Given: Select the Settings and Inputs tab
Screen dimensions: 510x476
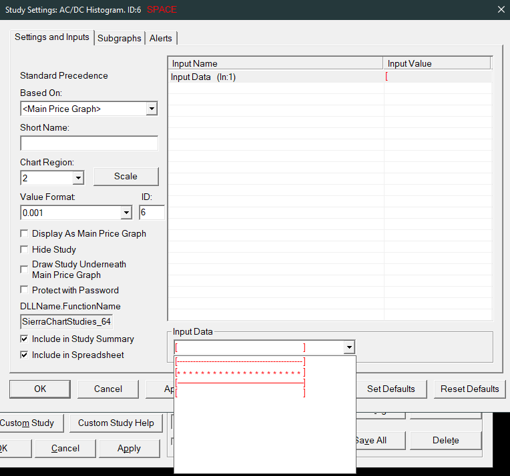Looking at the screenshot, I should pos(52,37).
